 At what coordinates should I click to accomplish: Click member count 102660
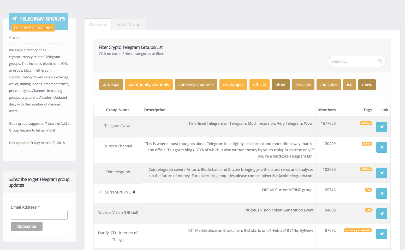[329, 170]
